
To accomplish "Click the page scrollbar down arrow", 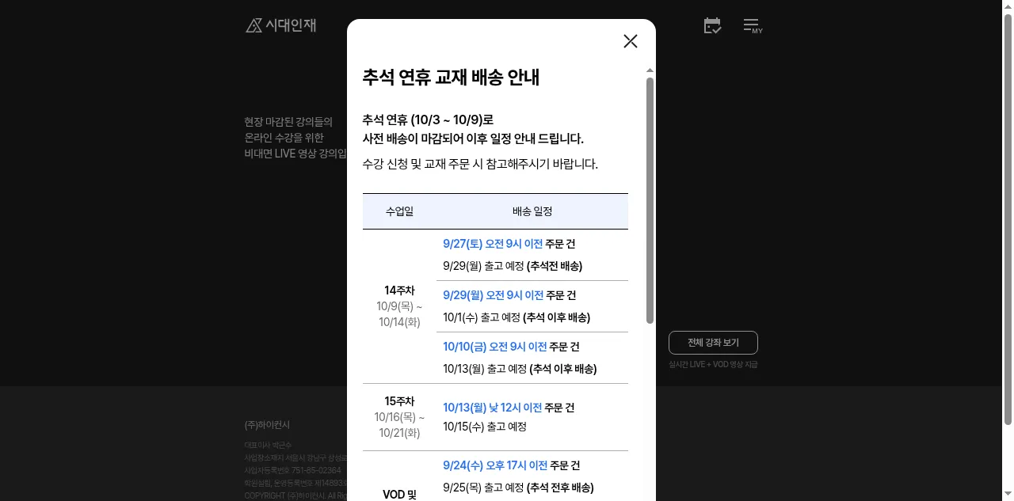I will click(x=1008, y=495).
